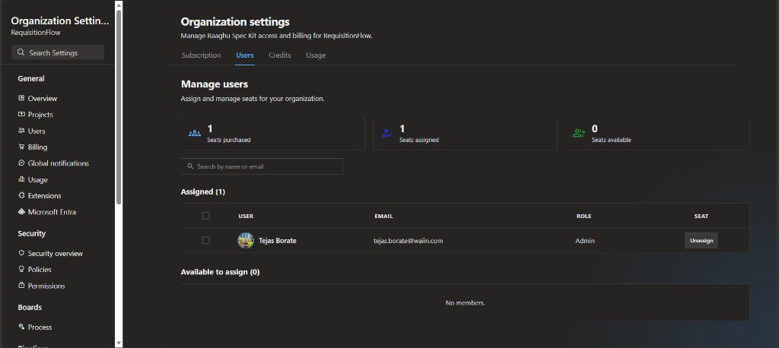
Task: Check the checkbox for Tejas Borate
Action: 205,240
